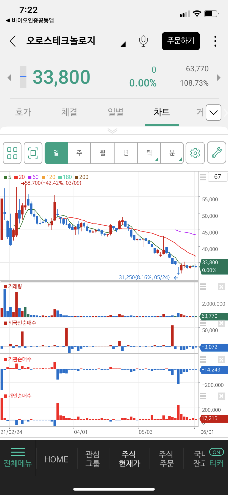
Task: Open chart settings gear icon
Action: click(x=195, y=153)
